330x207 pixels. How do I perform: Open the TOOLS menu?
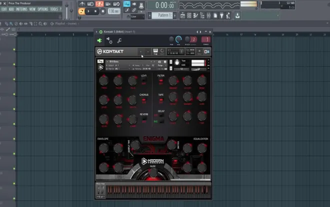click(x=54, y=9)
